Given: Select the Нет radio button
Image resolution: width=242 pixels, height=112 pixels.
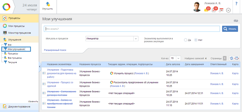Looking at the screenshot, I should coord(196,40).
